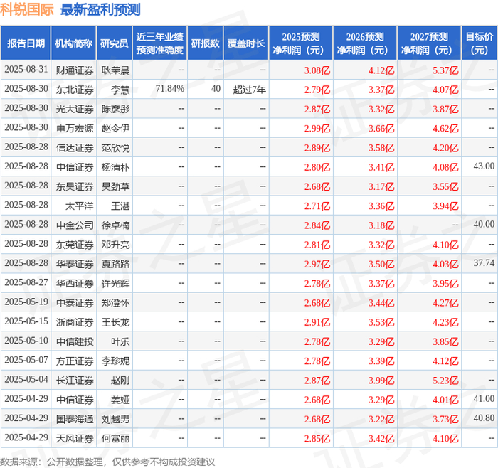Select the 机构简称 column header
This screenshot has height=468, width=498.
pos(74,43)
